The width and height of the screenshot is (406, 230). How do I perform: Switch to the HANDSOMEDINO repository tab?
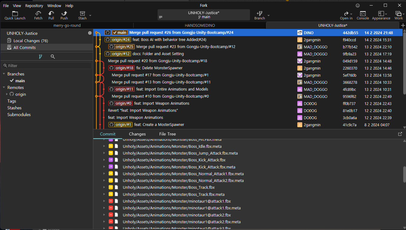(200, 25)
